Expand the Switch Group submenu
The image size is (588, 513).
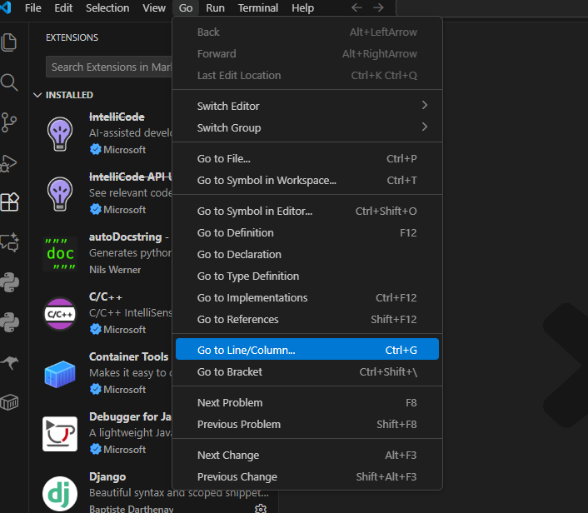point(307,128)
